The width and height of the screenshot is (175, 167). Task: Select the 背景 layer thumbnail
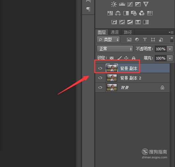pos(112,87)
